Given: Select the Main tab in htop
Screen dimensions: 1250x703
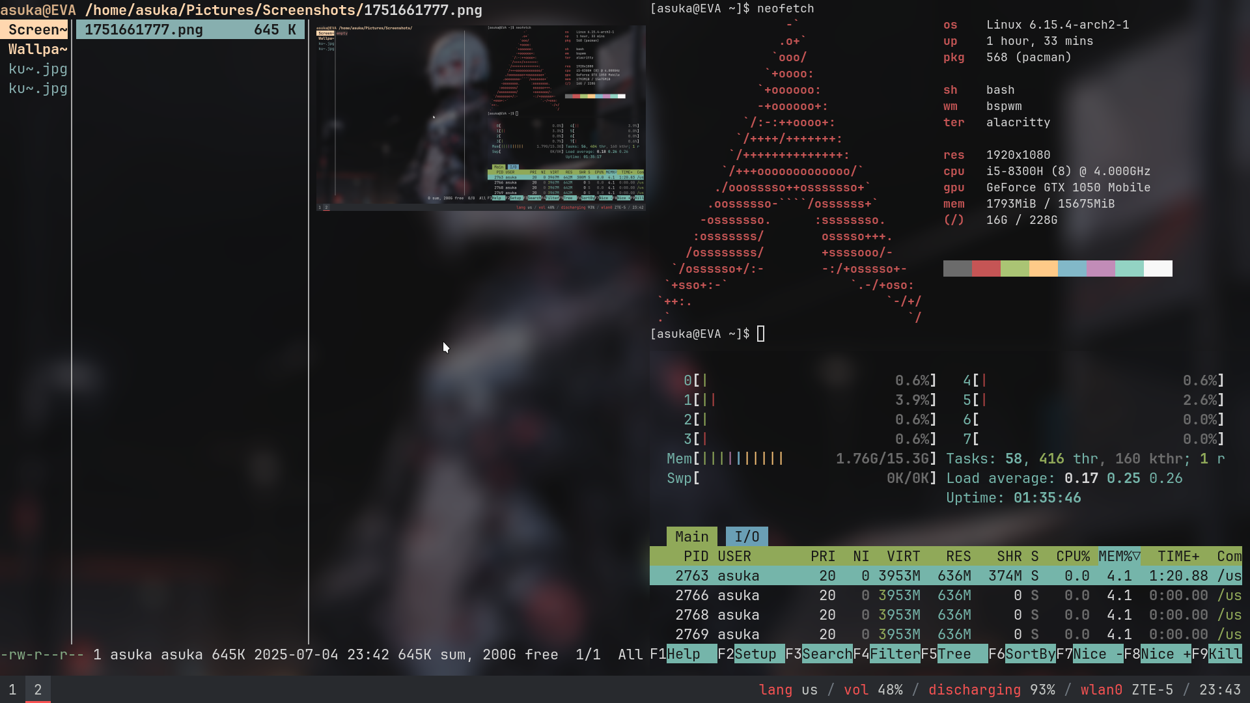Looking at the screenshot, I should pos(691,537).
